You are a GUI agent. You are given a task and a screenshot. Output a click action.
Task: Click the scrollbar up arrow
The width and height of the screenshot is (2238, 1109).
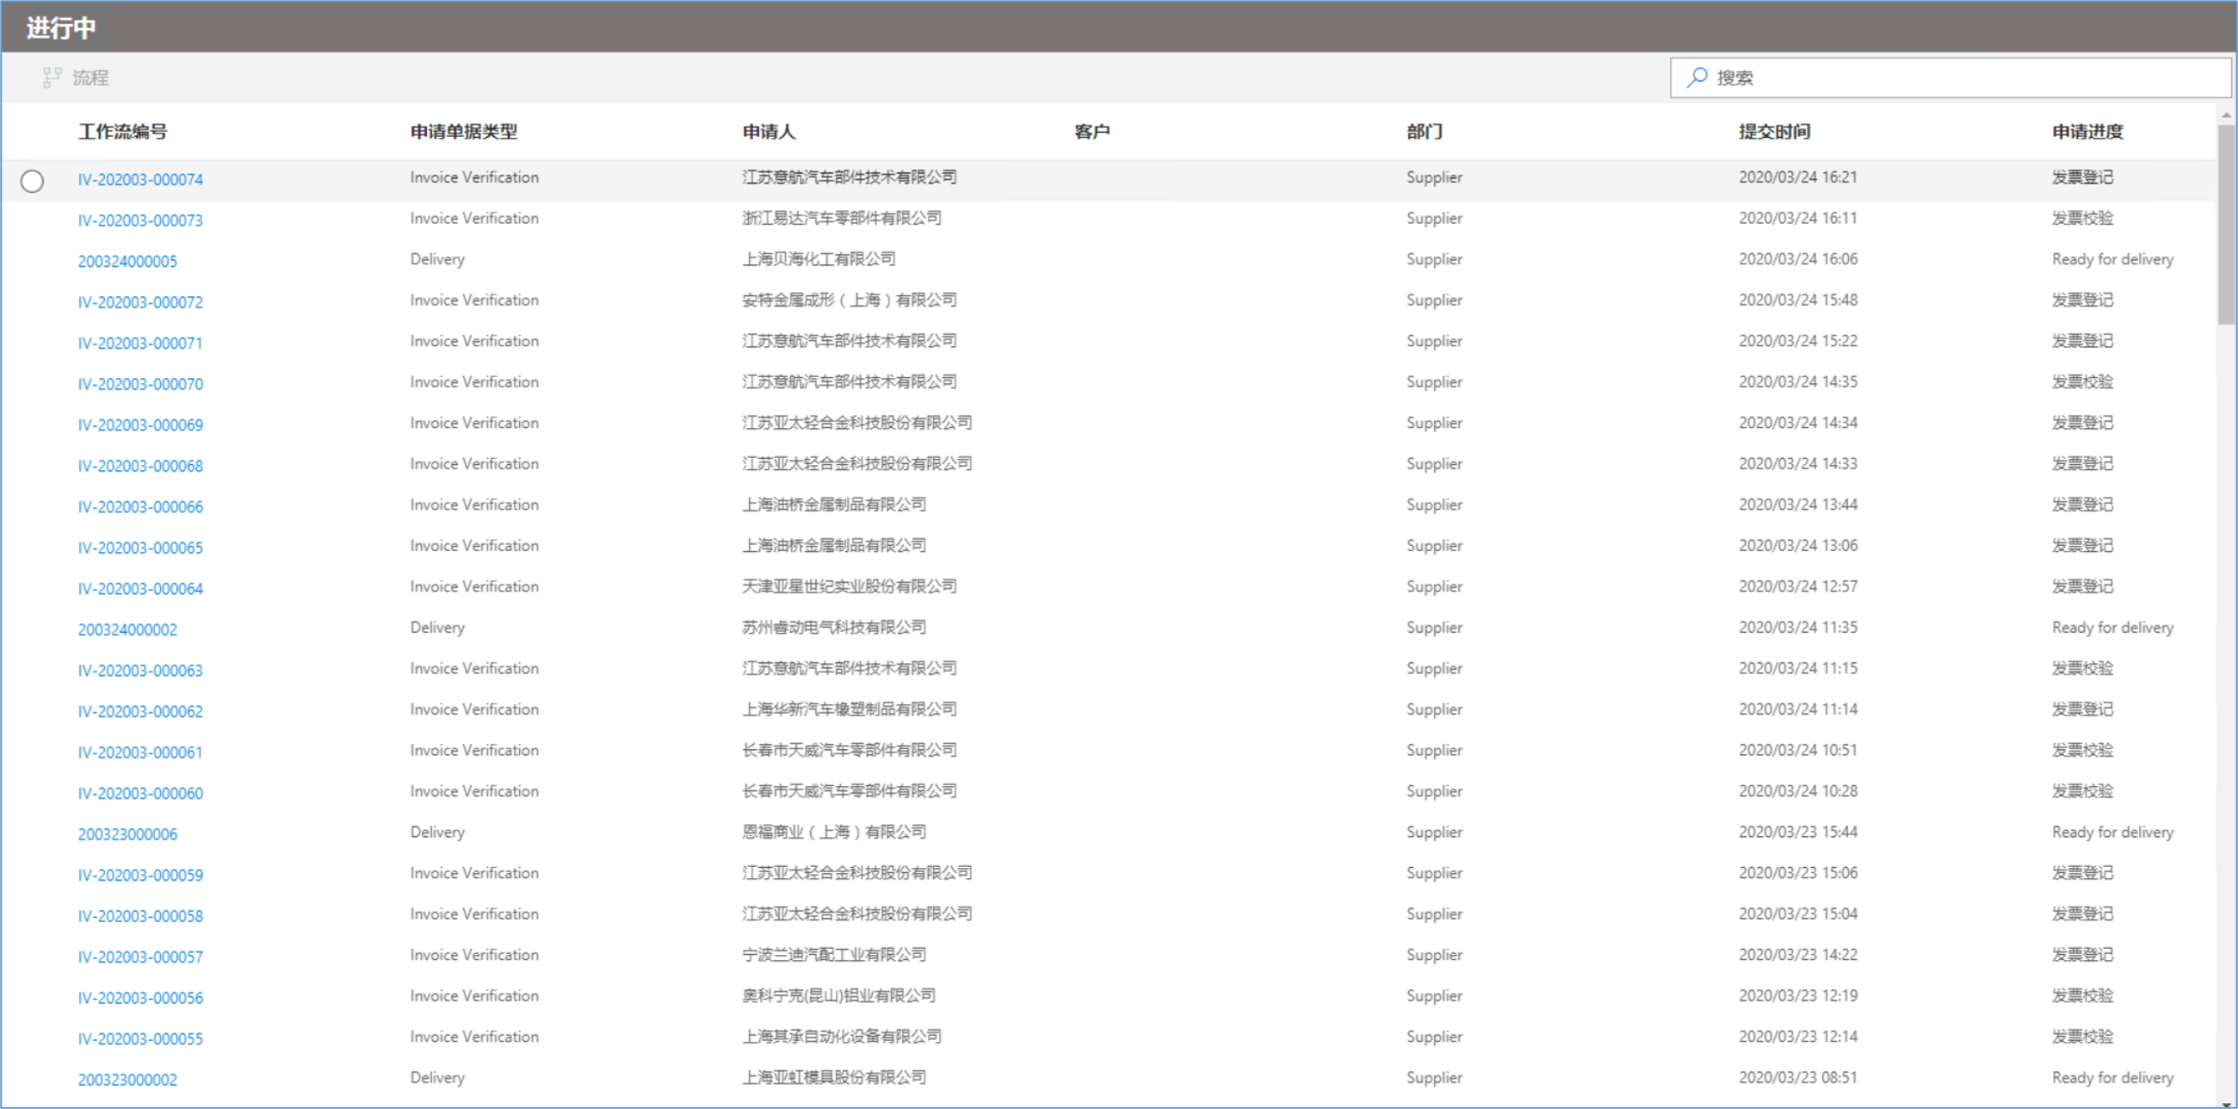[x=2226, y=114]
